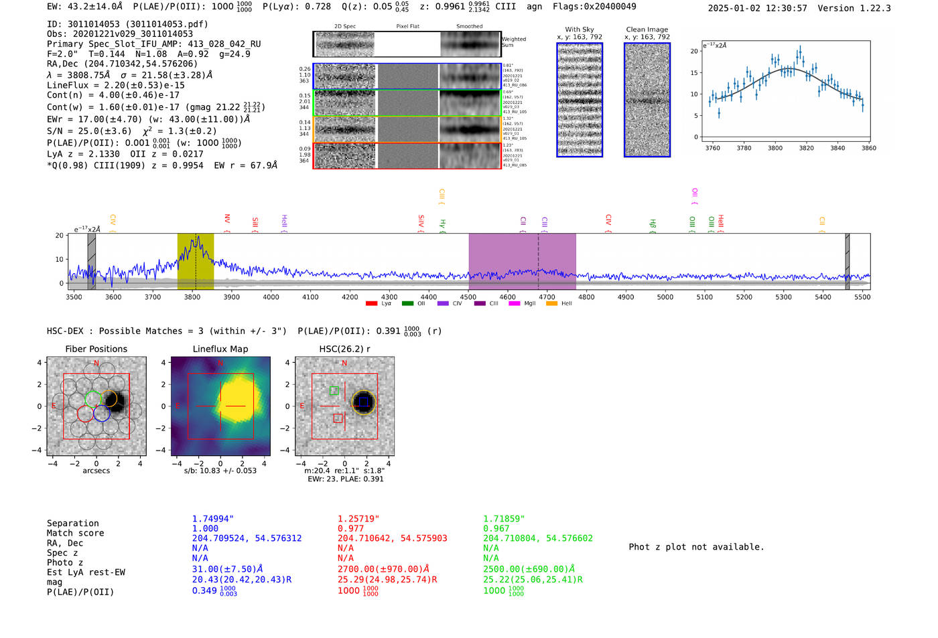Click the 2025-01-02 12:30:57 timestamp

click(x=758, y=8)
